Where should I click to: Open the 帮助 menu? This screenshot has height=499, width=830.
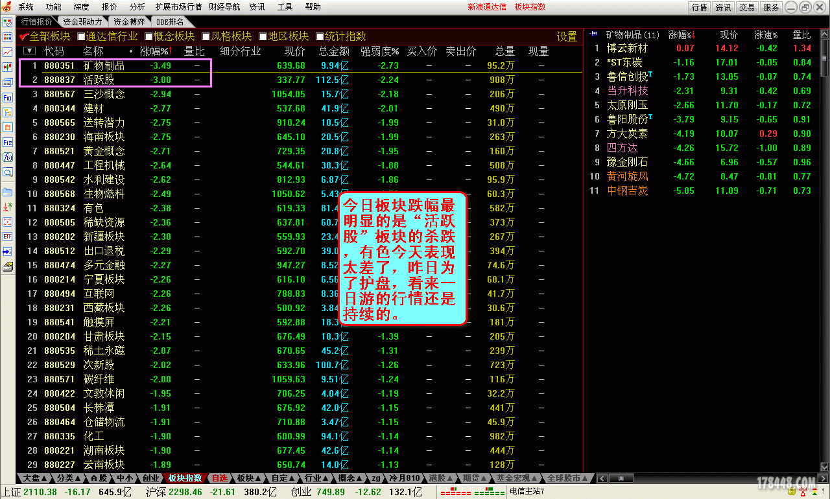313,6
